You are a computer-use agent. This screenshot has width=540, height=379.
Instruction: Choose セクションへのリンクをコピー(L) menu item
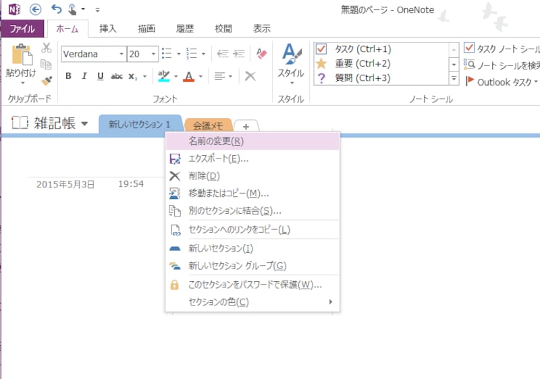[252, 229]
